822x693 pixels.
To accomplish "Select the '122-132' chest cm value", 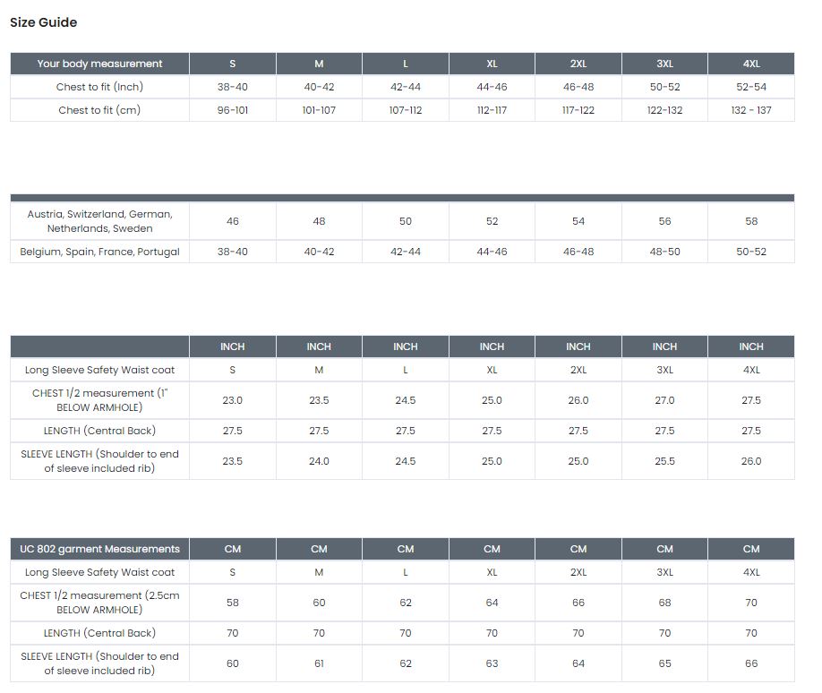I will (x=664, y=110).
